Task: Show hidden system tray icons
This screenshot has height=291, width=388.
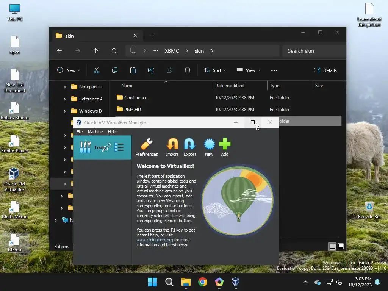Action: click(x=305, y=282)
